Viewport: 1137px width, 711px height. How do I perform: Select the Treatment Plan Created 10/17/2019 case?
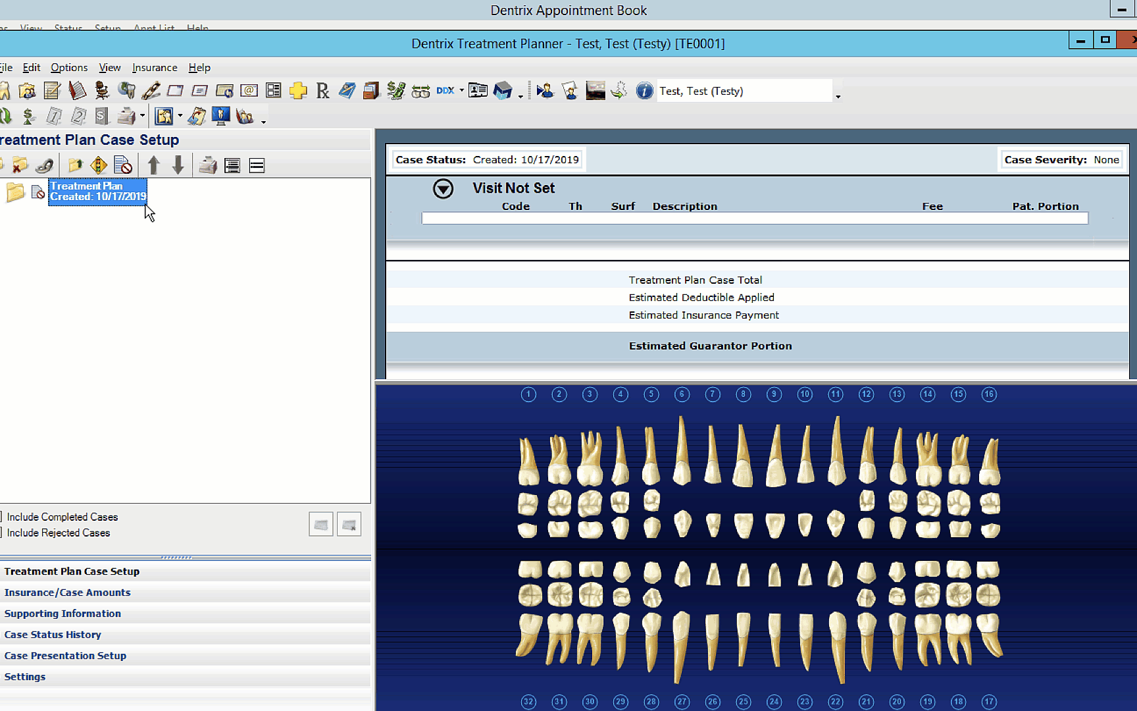98,192
